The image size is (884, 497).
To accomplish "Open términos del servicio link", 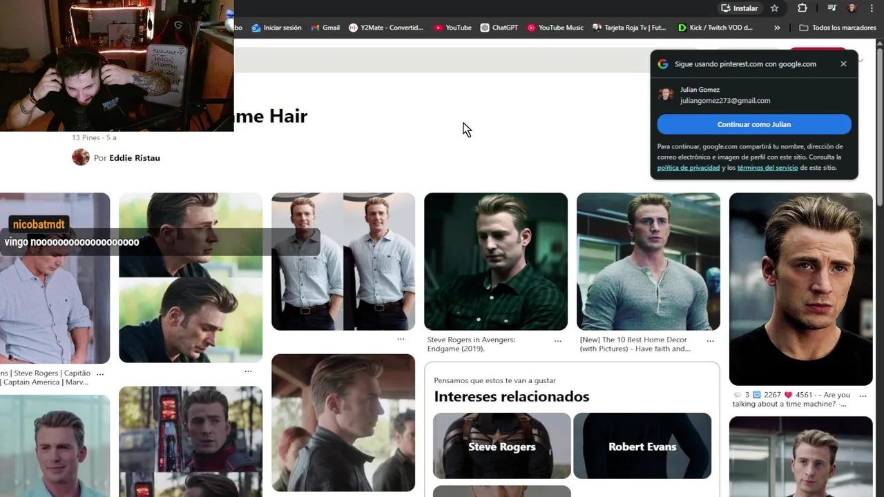I will [x=767, y=168].
